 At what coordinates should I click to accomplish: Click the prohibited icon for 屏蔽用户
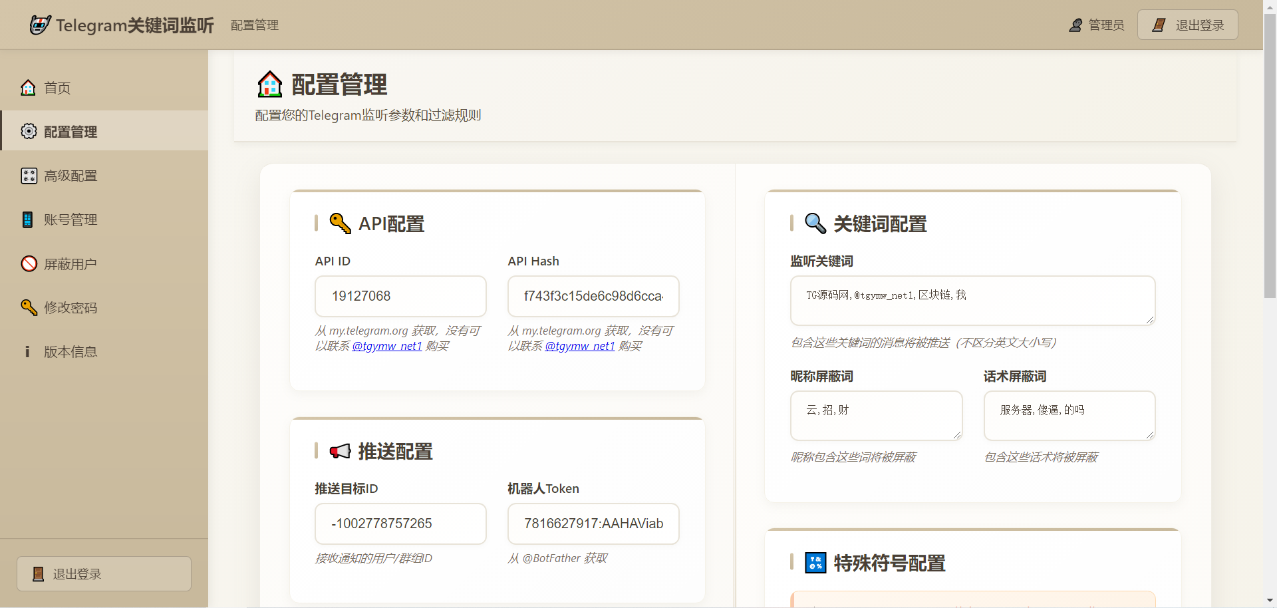click(x=29, y=264)
